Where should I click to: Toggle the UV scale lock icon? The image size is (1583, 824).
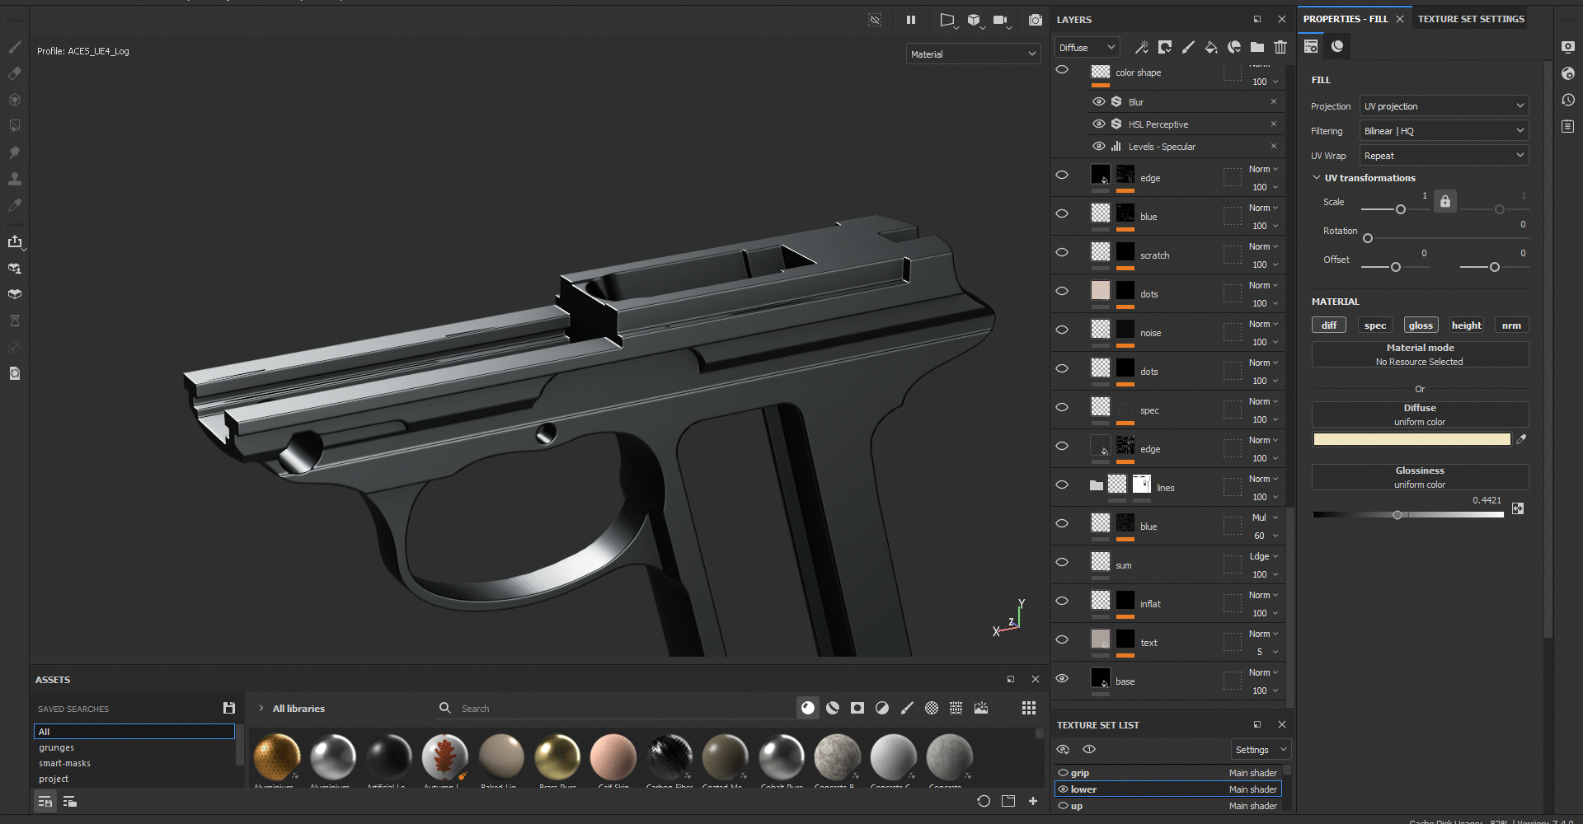pyautogui.click(x=1444, y=201)
